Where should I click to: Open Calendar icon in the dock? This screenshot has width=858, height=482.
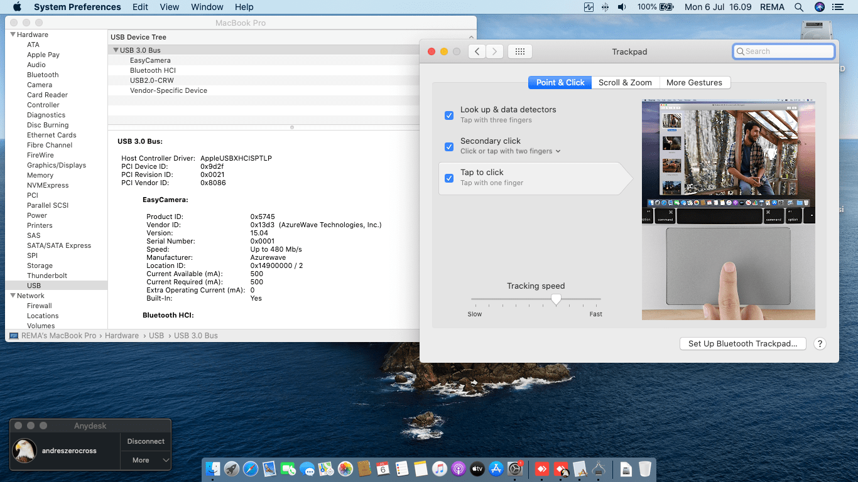[383, 469]
